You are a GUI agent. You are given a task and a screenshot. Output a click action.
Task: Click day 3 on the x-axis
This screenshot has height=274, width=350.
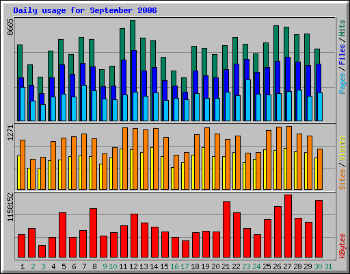[43, 266]
